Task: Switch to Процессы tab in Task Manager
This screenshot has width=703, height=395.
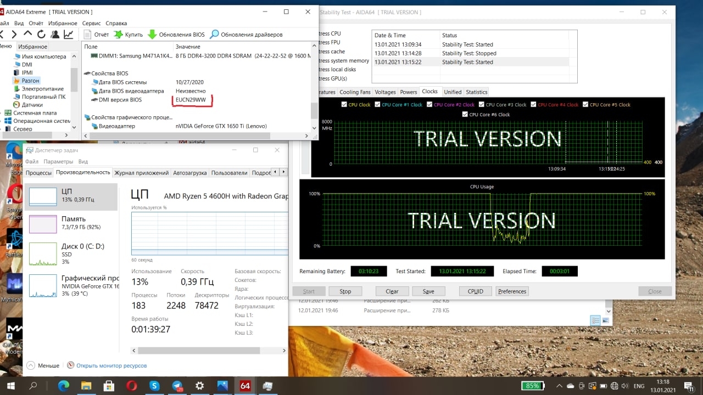Action: click(x=39, y=173)
